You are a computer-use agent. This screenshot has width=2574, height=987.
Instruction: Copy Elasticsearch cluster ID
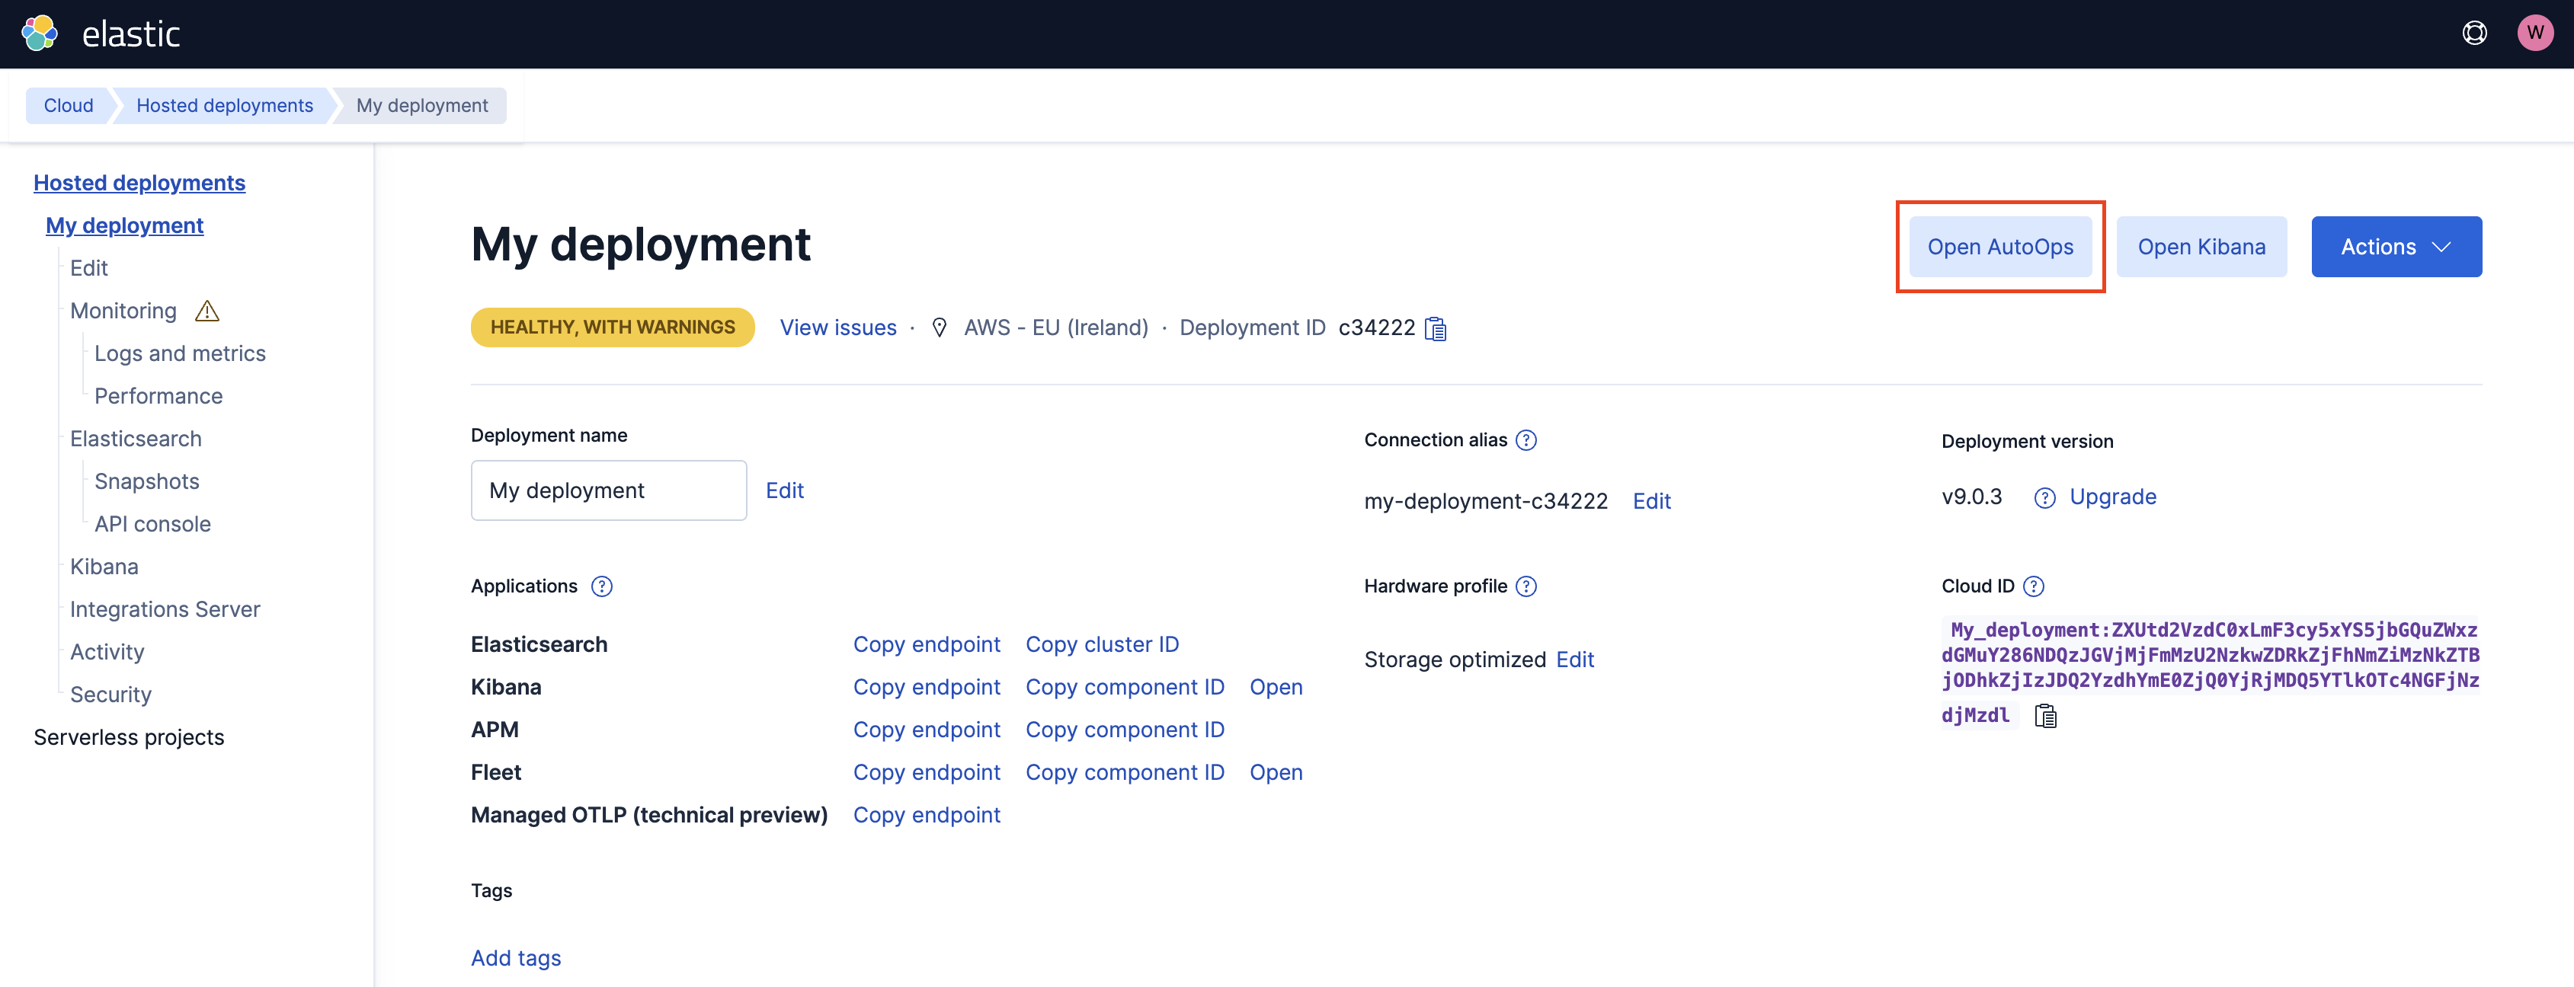1101,644
